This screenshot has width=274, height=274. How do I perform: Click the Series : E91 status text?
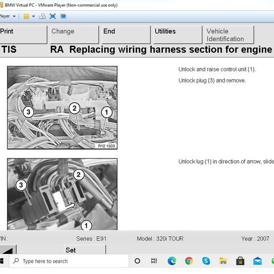click(91, 239)
